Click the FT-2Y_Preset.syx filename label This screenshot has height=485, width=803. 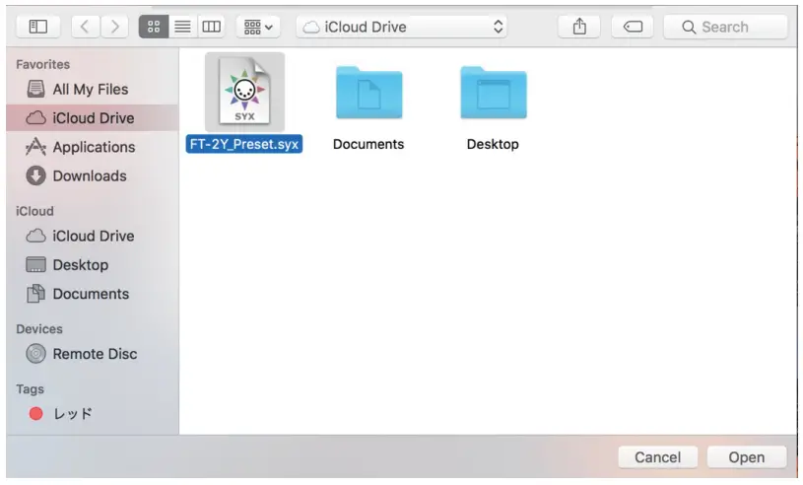[243, 144]
